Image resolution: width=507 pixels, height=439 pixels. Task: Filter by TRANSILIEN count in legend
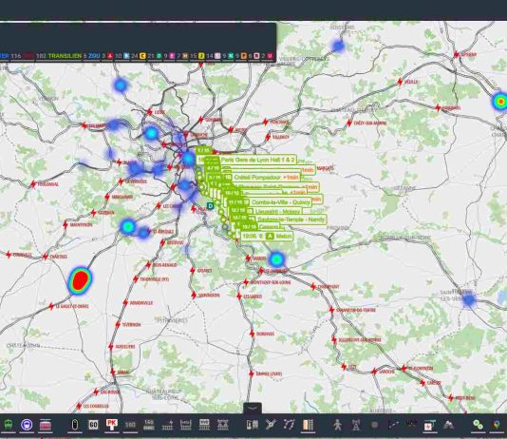59,56
